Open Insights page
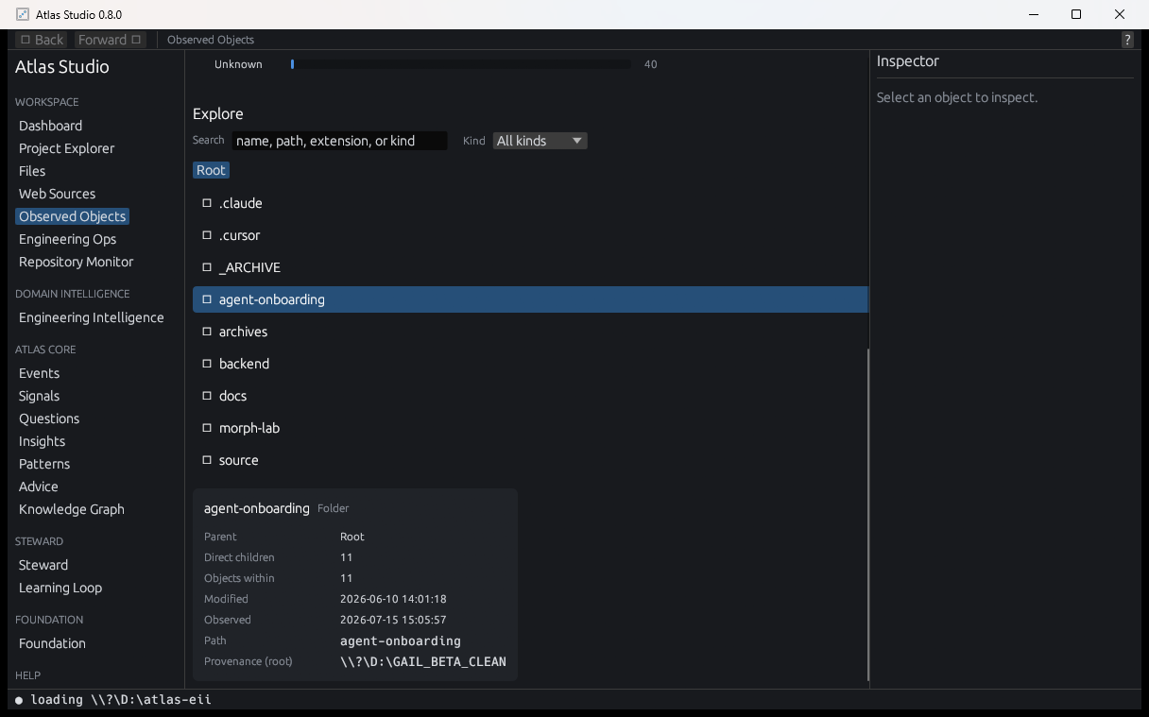 click(x=42, y=441)
